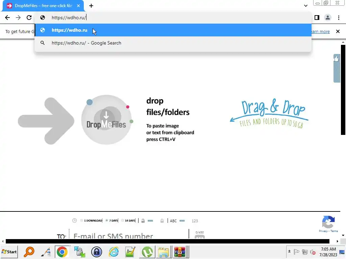Dismiss the notification bar with the X
The width and height of the screenshot is (346, 259).
(x=338, y=31)
